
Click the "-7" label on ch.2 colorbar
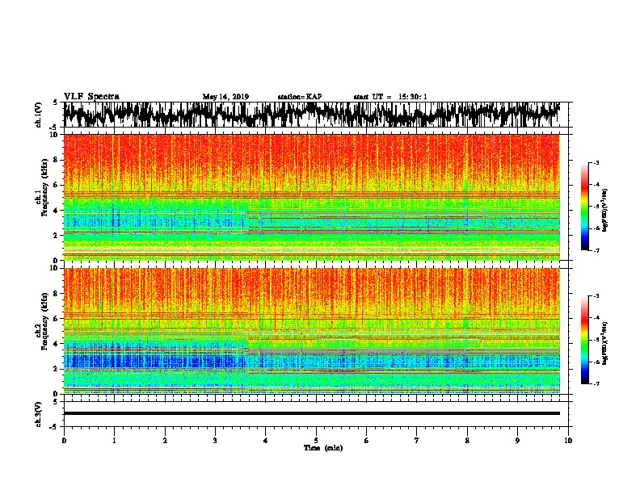pyautogui.click(x=596, y=384)
